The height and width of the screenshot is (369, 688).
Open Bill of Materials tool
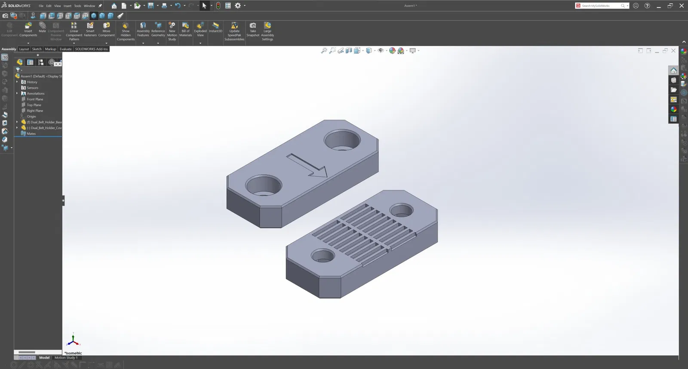click(x=186, y=29)
